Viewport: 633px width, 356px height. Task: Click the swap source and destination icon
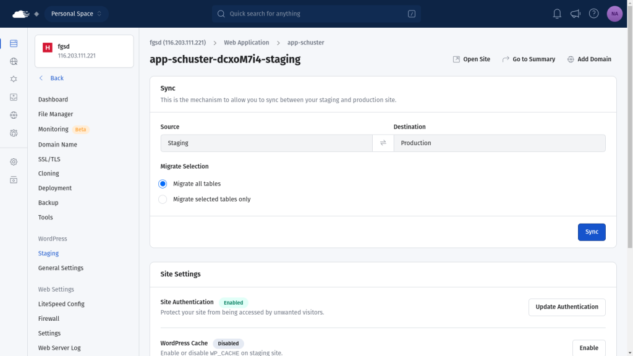(383, 143)
